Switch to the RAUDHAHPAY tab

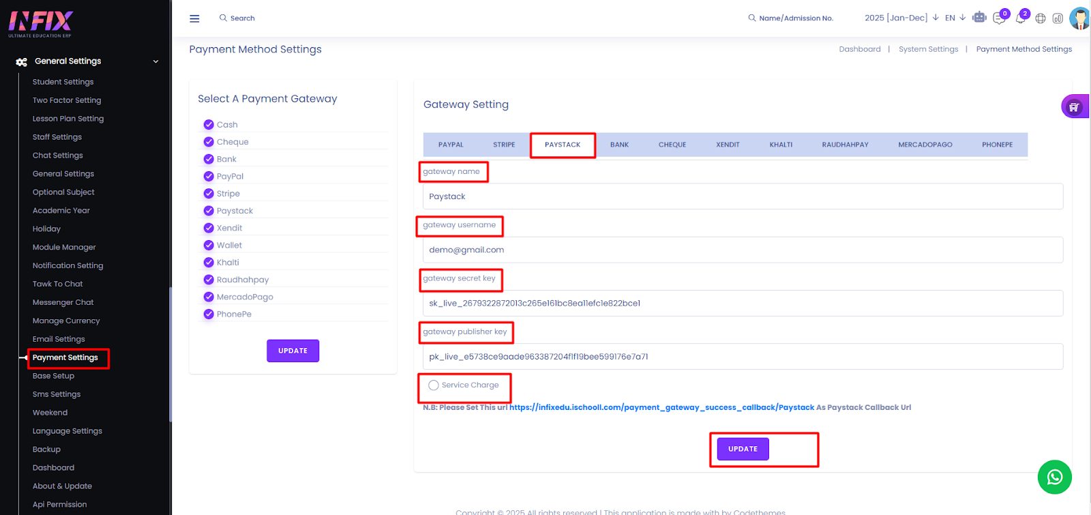pos(845,145)
